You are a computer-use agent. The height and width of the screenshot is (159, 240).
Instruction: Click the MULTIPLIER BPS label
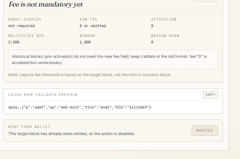(x=26, y=36)
